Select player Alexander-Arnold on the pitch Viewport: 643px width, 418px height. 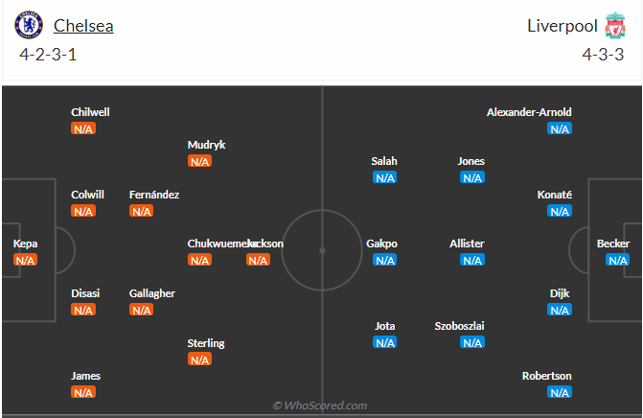tap(528, 112)
